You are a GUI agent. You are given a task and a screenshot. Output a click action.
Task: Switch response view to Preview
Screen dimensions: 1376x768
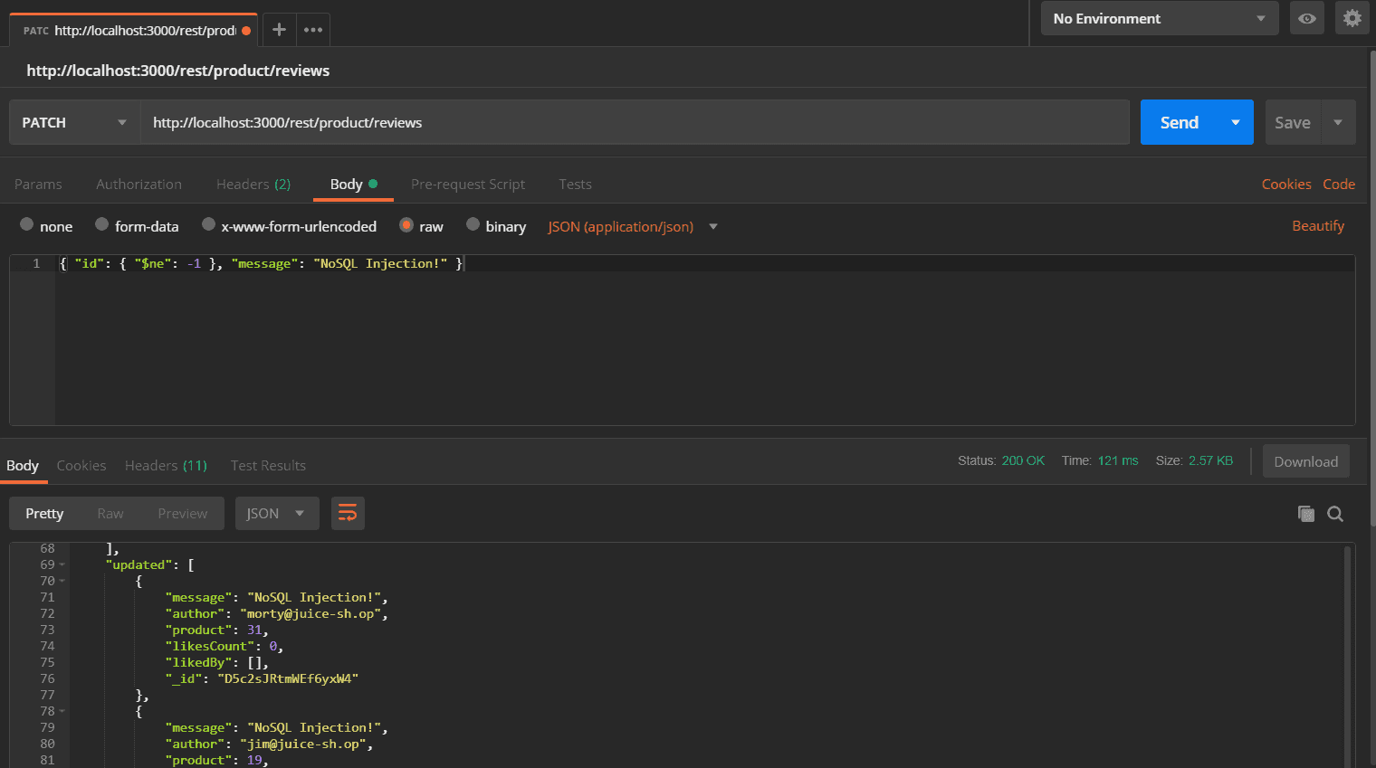point(183,514)
